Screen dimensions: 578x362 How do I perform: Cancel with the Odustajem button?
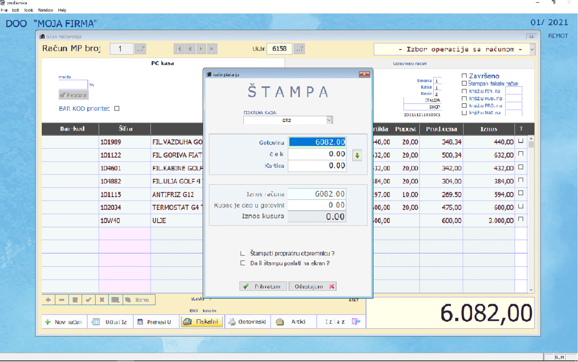pyautogui.click(x=313, y=287)
